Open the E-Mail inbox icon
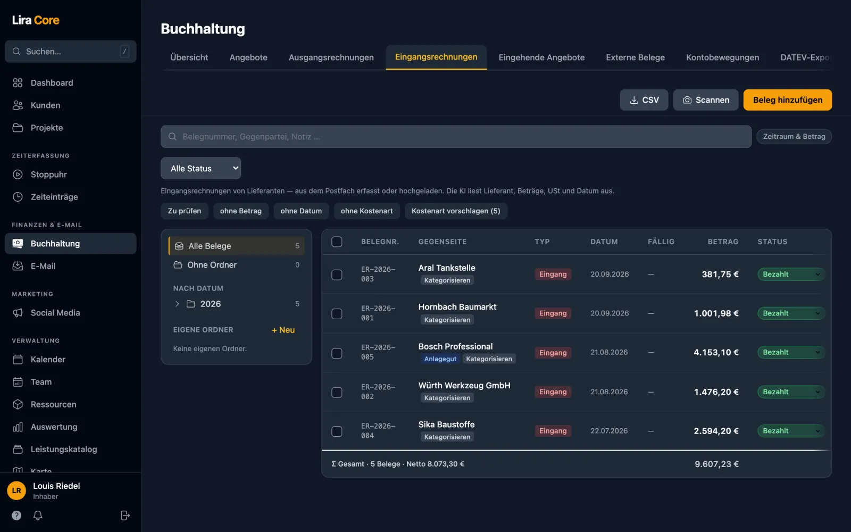This screenshot has width=851, height=532. pyautogui.click(x=18, y=266)
